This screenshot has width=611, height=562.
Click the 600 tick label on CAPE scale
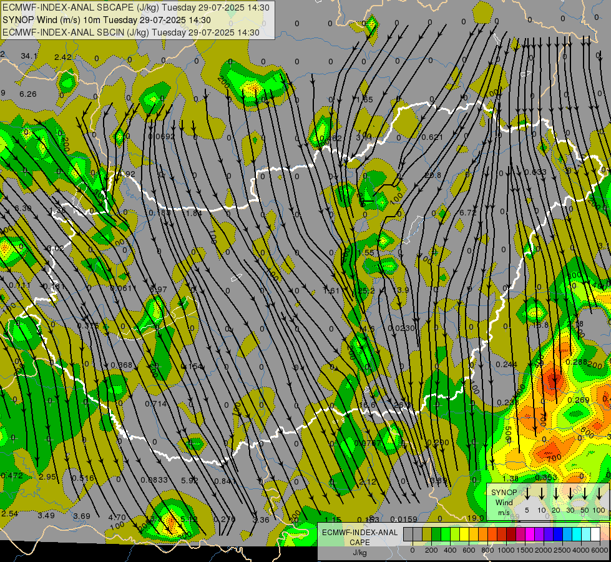[x=469, y=550]
